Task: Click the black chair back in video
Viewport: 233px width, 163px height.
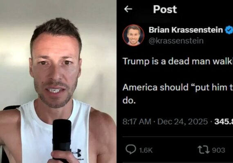Action: [x=10, y=108]
